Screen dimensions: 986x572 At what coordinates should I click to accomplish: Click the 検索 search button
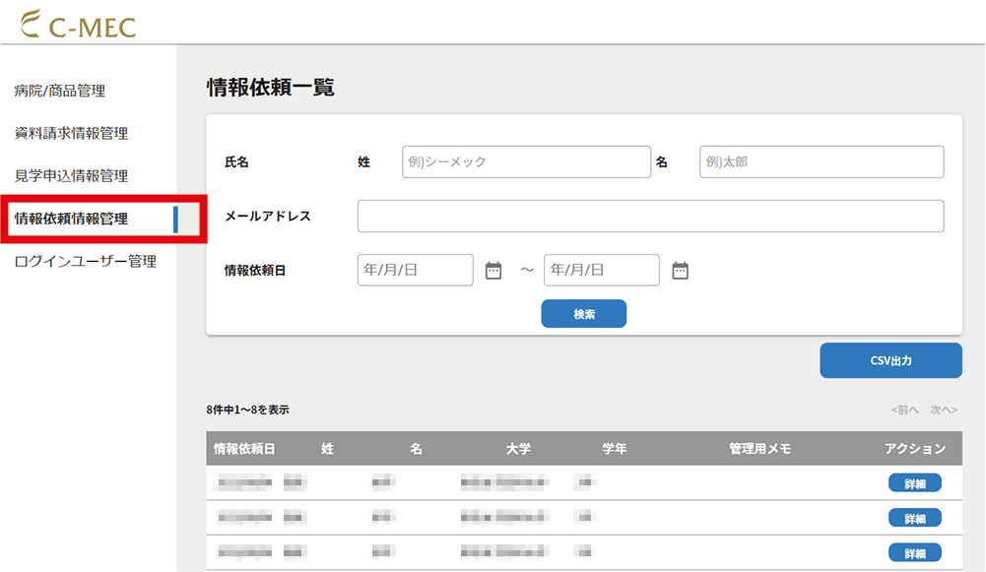[583, 314]
